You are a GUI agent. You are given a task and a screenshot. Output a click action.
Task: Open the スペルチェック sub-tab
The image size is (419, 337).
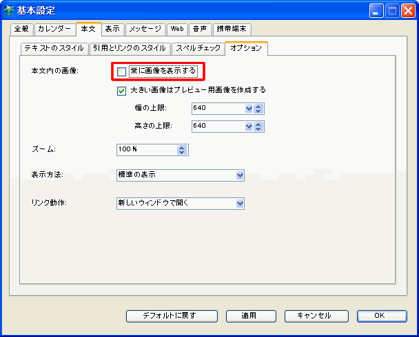(198, 48)
